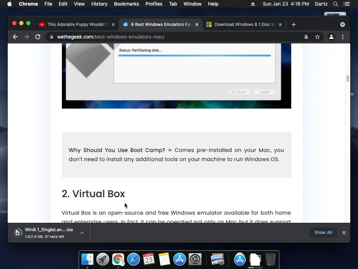358x269 pixels.
Task: Open the Bookmarks menu
Action: pos(127,4)
